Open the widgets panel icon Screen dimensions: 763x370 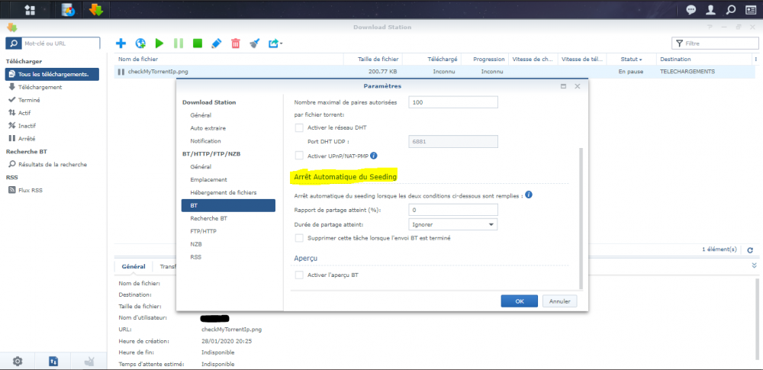[x=750, y=10]
